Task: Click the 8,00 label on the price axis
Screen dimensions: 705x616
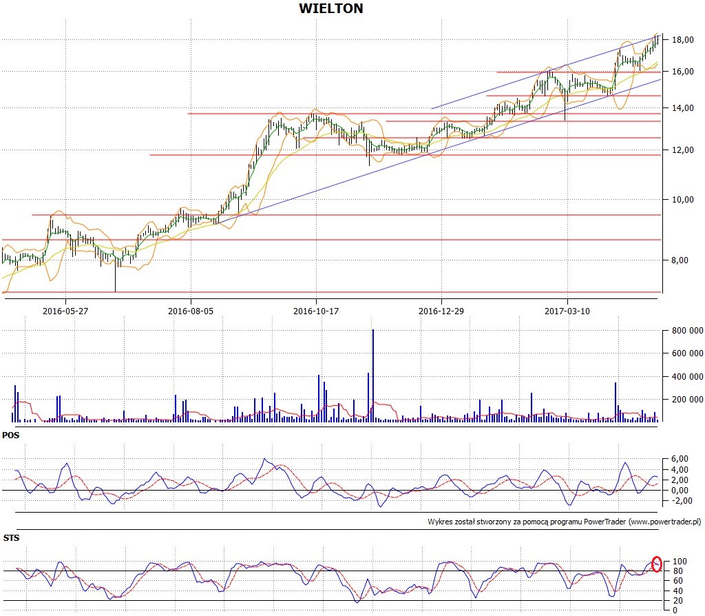Action: tap(680, 260)
